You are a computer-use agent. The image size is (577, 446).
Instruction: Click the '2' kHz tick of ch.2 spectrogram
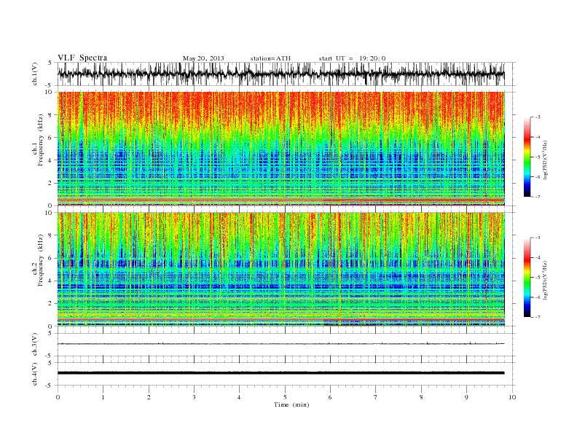click(51, 303)
